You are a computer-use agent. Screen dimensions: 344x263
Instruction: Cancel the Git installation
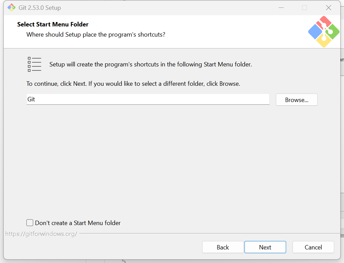[313, 247]
